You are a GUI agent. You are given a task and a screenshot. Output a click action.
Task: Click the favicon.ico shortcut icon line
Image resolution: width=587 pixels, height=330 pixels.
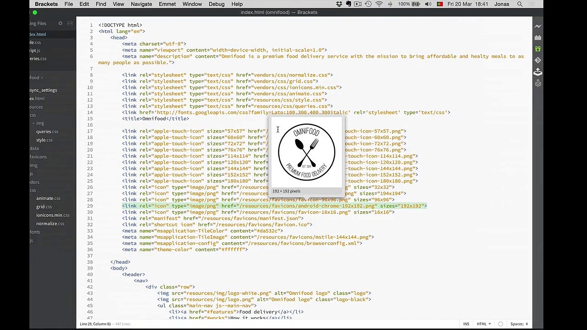(217, 225)
